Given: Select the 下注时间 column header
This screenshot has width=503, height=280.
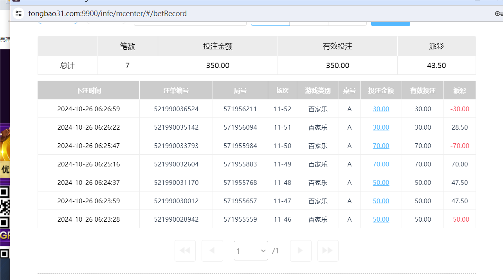Looking at the screenshot, I should [x=88, y=90].
